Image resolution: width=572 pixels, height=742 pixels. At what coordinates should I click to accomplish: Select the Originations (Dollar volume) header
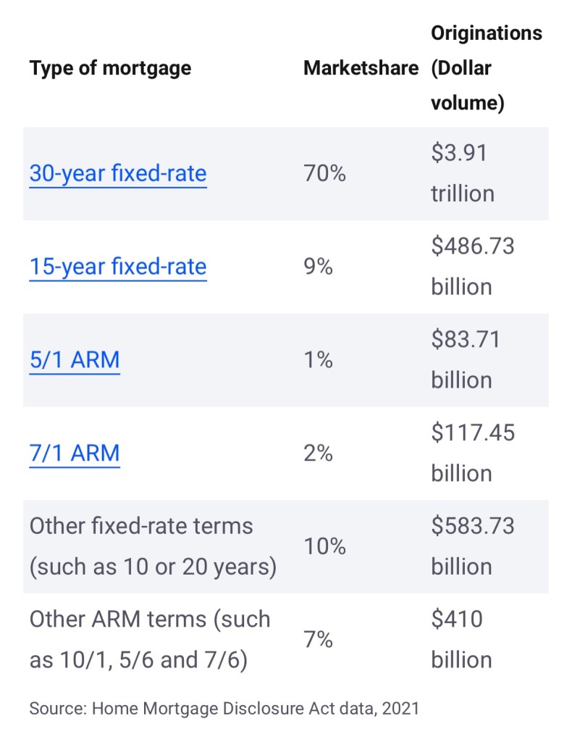[486, 68]
